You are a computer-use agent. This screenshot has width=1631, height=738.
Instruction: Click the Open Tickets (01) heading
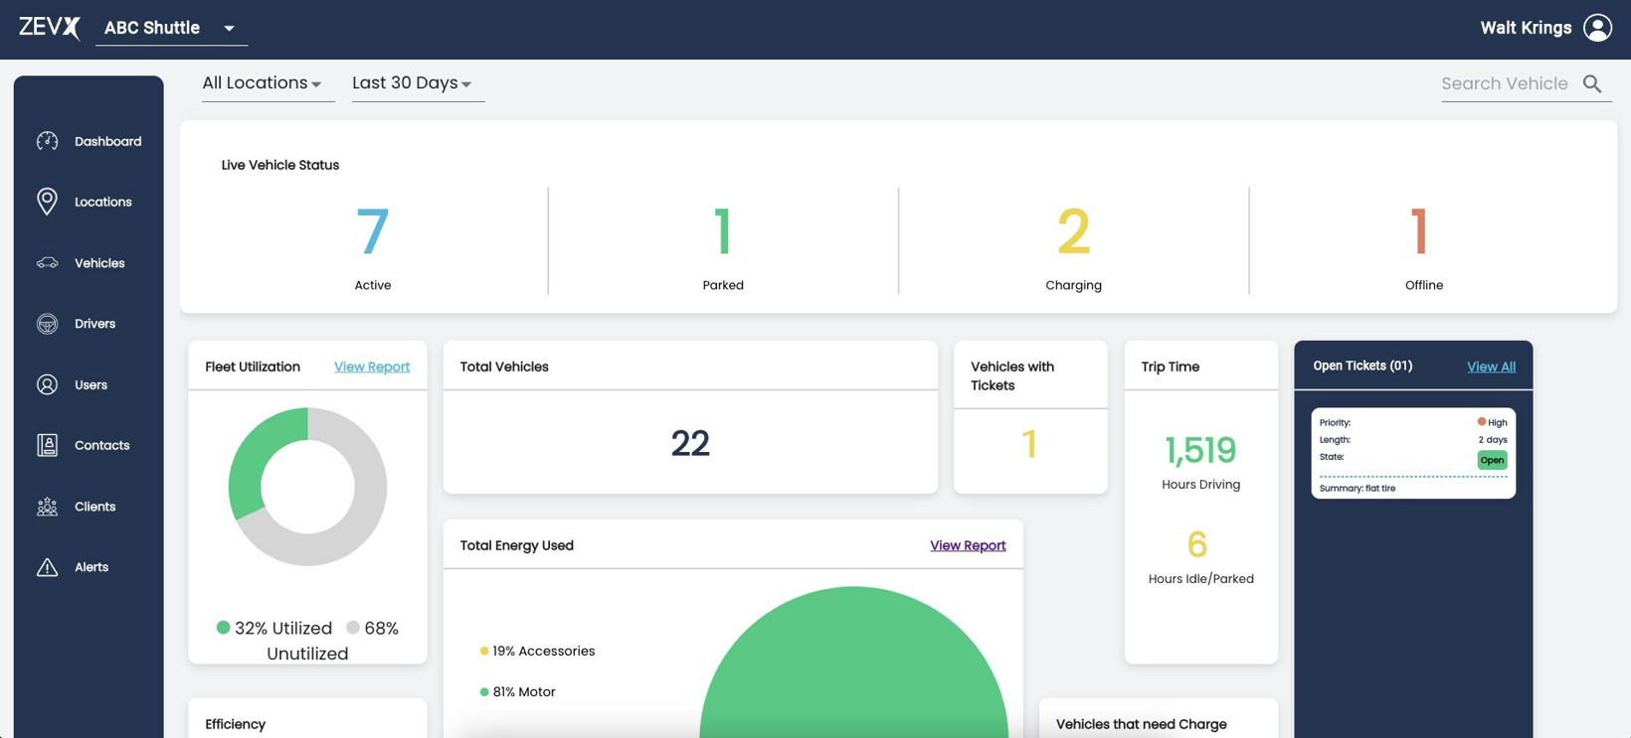click(1362, 366)
